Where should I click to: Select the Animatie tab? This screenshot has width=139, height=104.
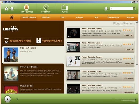(x=130, y=17)
